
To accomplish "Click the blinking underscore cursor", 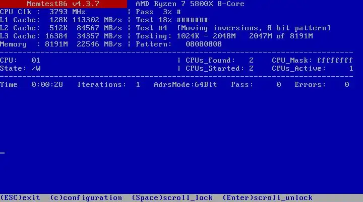I will click(3, 153).
